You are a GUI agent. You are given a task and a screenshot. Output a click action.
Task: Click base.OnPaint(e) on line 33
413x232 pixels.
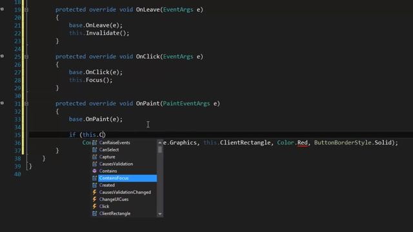(96, 119)
